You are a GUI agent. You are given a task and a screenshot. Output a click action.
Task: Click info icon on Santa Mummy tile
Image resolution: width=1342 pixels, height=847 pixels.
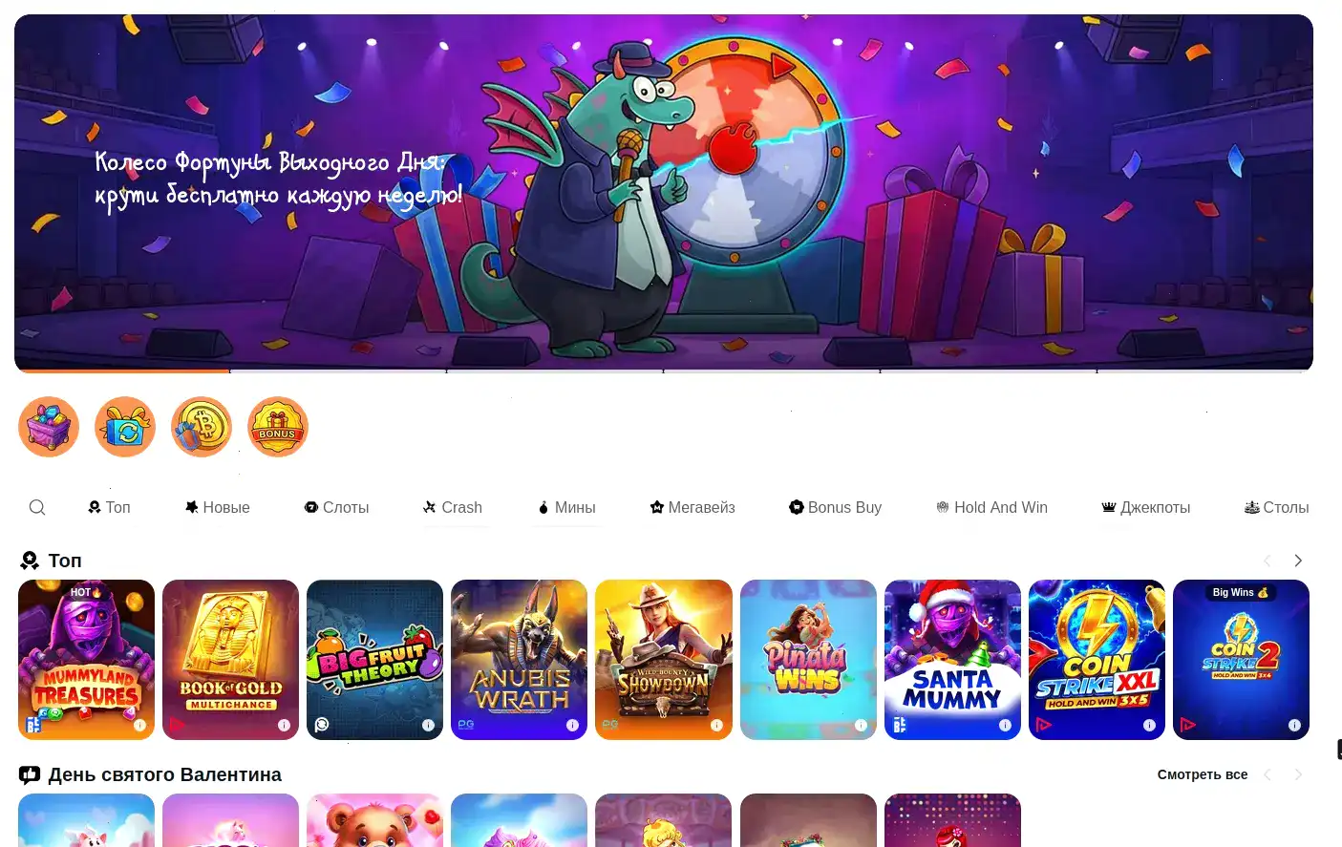point(1005,725)
